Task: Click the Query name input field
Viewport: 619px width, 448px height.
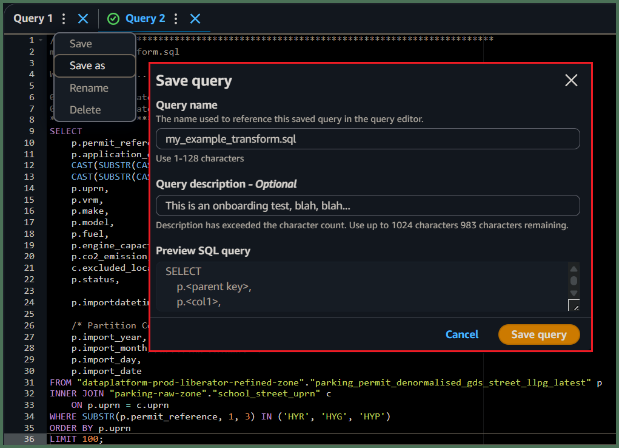Action: (x=367, y=139)
